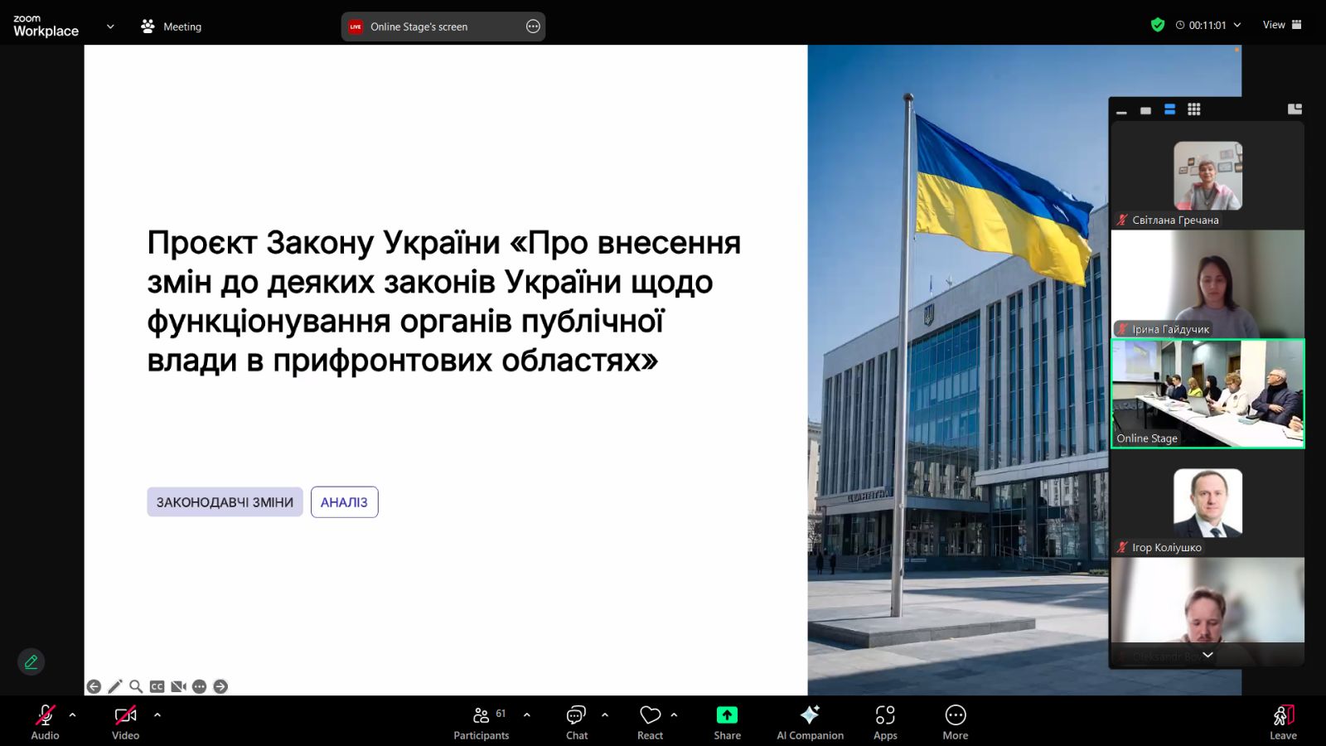The image size is (1326, 746).
Task: Open the View layout menu
Action: pyautogui.click(x=1281, y=25)
